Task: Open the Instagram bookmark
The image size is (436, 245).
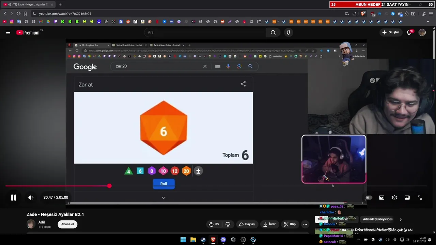Action: (x=12, y=21)
